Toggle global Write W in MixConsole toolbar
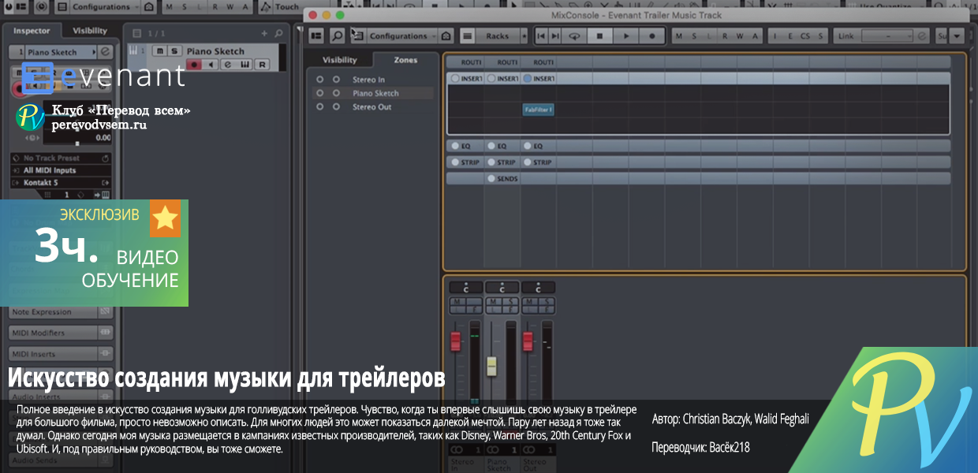The image size is (978, 473). 738,35
